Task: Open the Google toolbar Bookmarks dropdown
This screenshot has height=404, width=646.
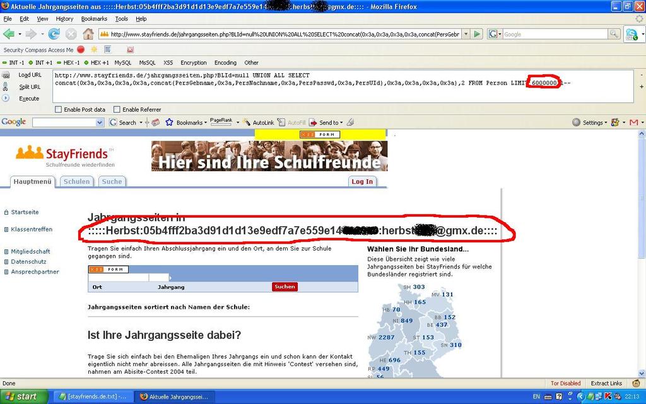Action: 205,123
